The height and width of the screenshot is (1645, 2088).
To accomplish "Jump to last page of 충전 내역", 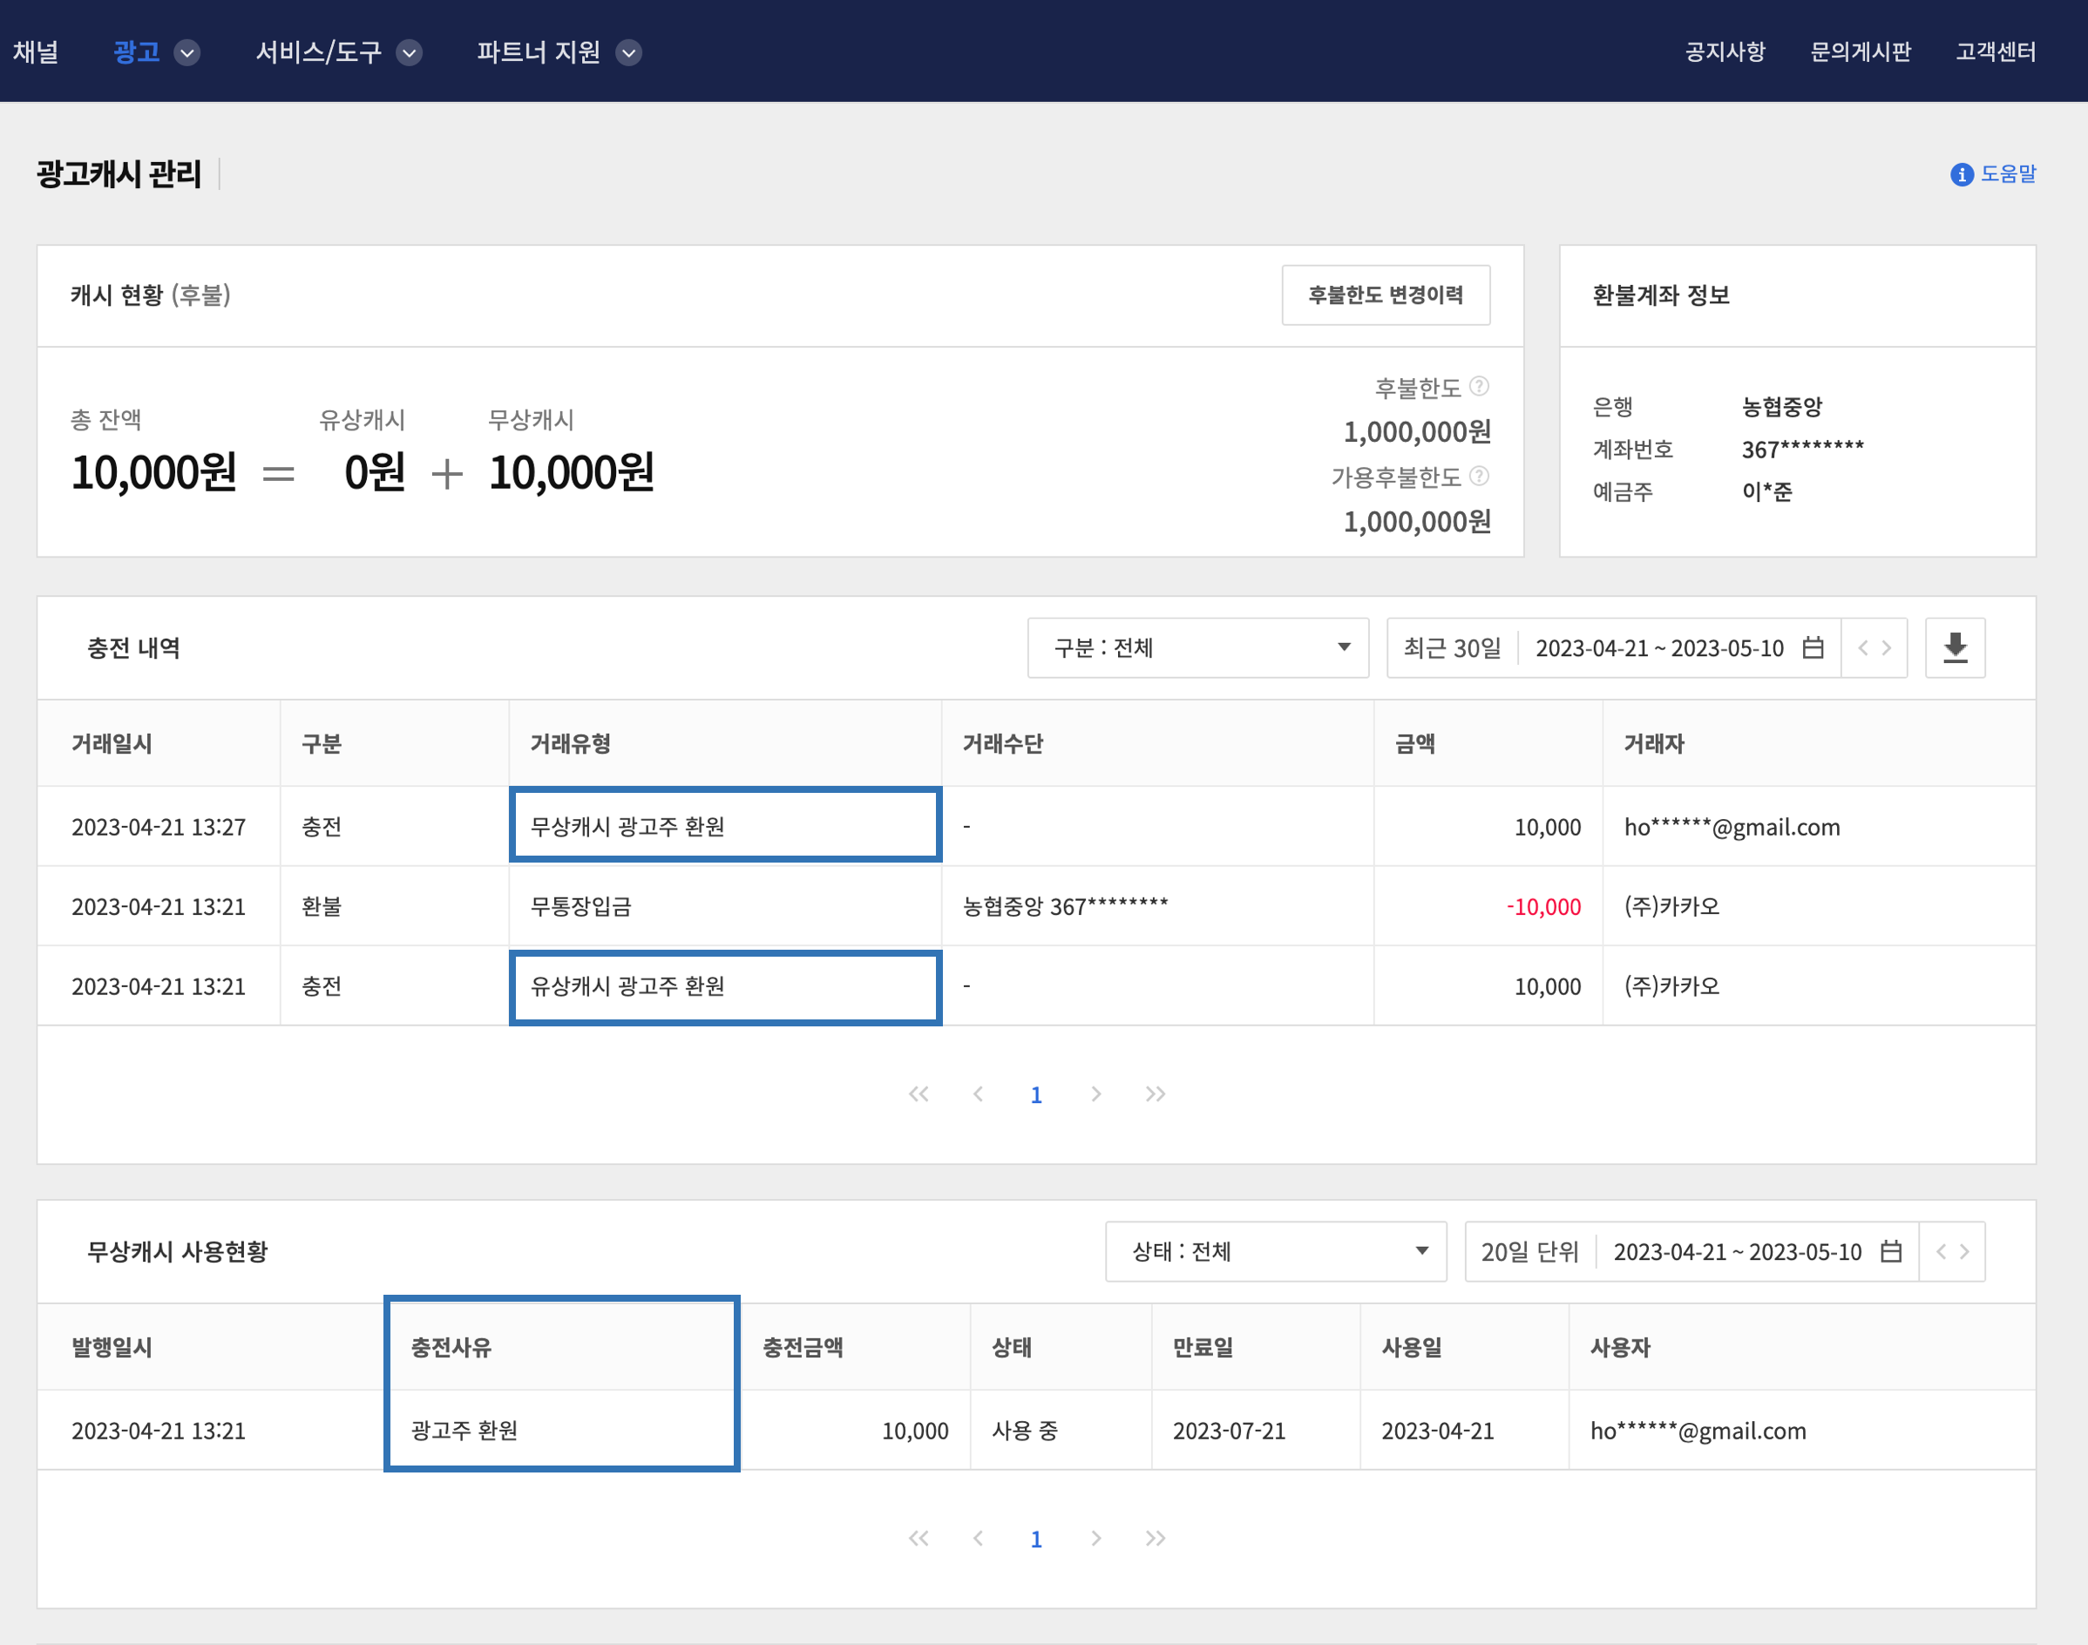I will pyautogui.click(x=1155, y=1094).
